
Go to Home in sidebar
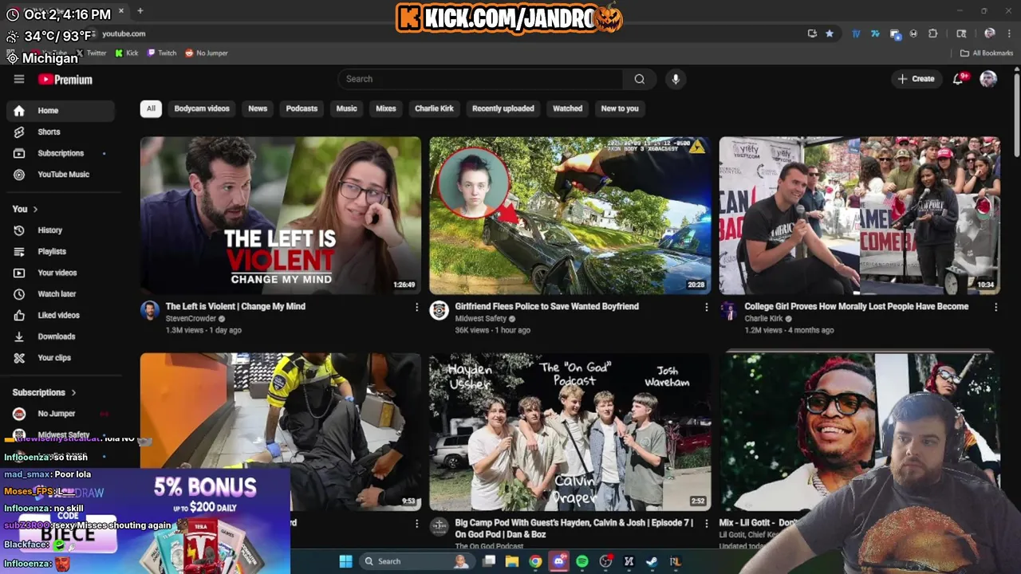point(61,111)
